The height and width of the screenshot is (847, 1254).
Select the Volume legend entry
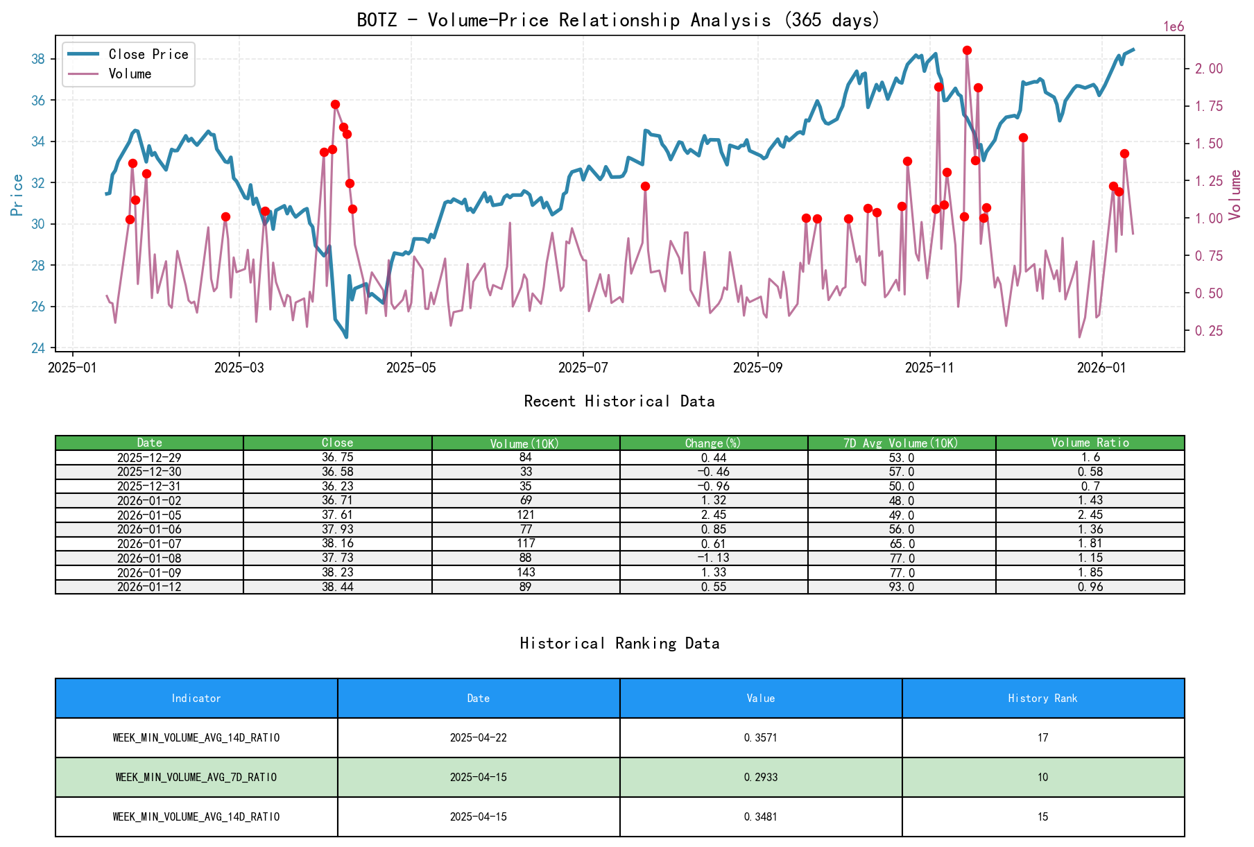point(132,74)
